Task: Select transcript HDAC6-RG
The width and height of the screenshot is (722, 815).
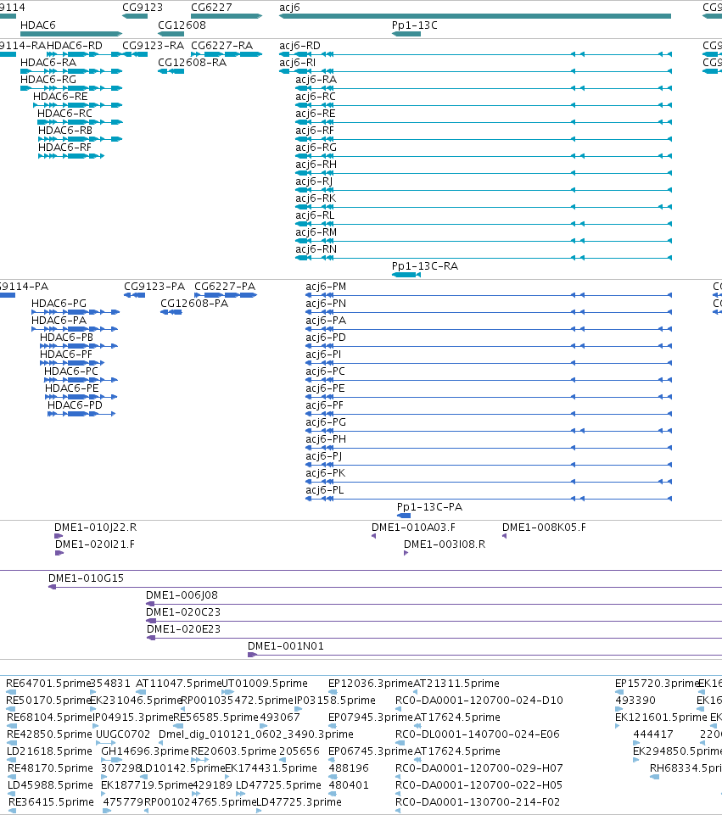Action: (48, 80)
